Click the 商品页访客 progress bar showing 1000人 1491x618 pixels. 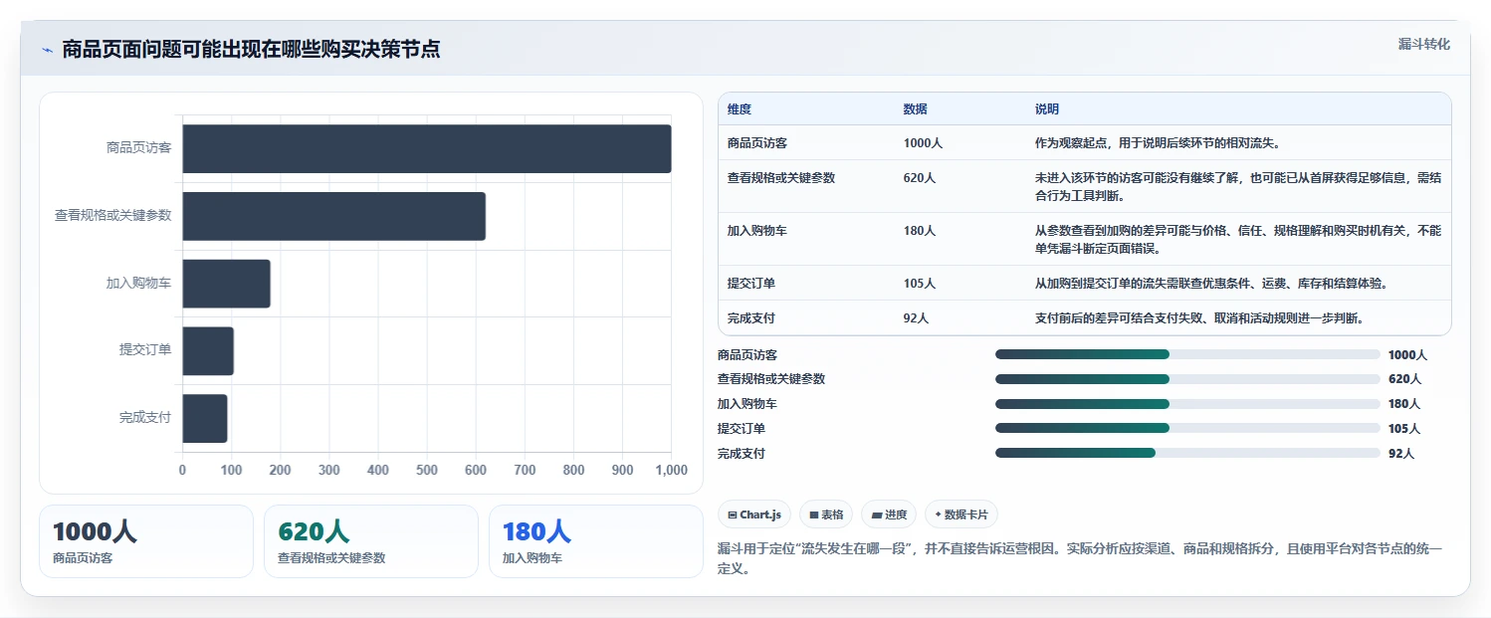[x=1187, y=354]
